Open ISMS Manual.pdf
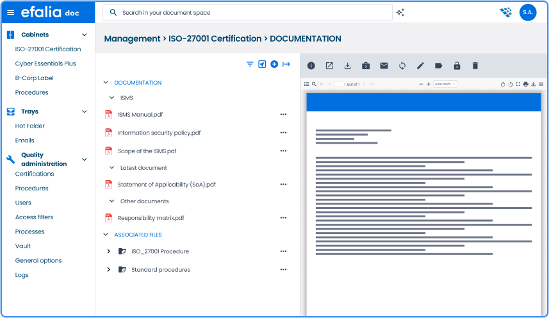This screenshot has height=318, width=549. [x=140, y=115]
